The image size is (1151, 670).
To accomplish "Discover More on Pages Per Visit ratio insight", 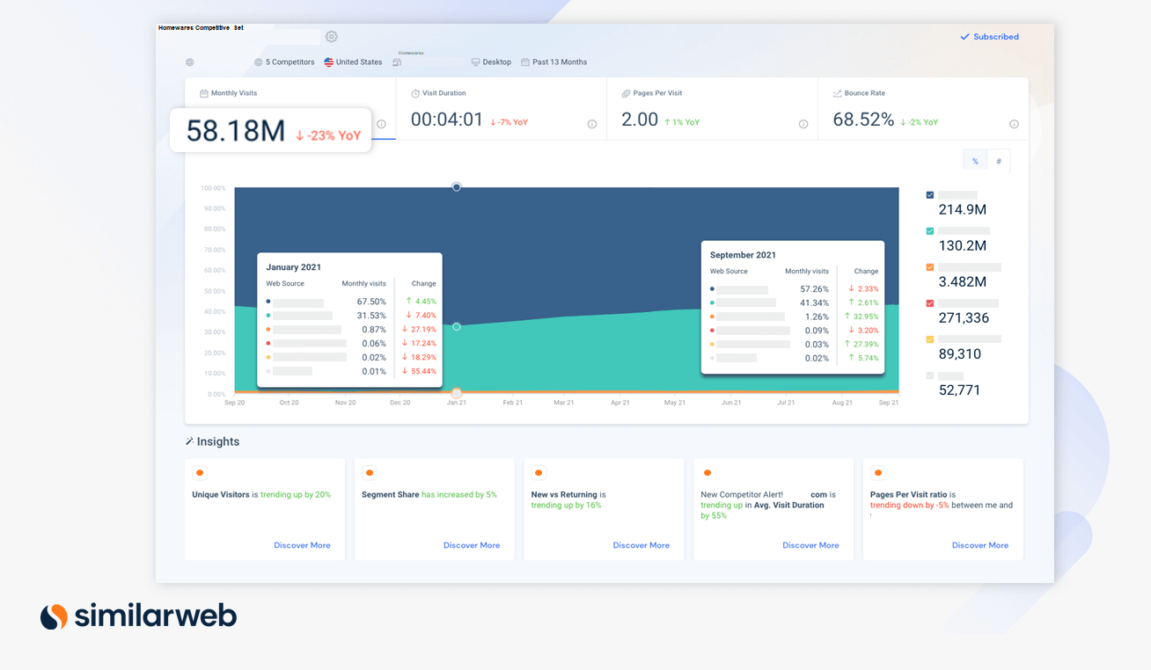I will 980,545.
